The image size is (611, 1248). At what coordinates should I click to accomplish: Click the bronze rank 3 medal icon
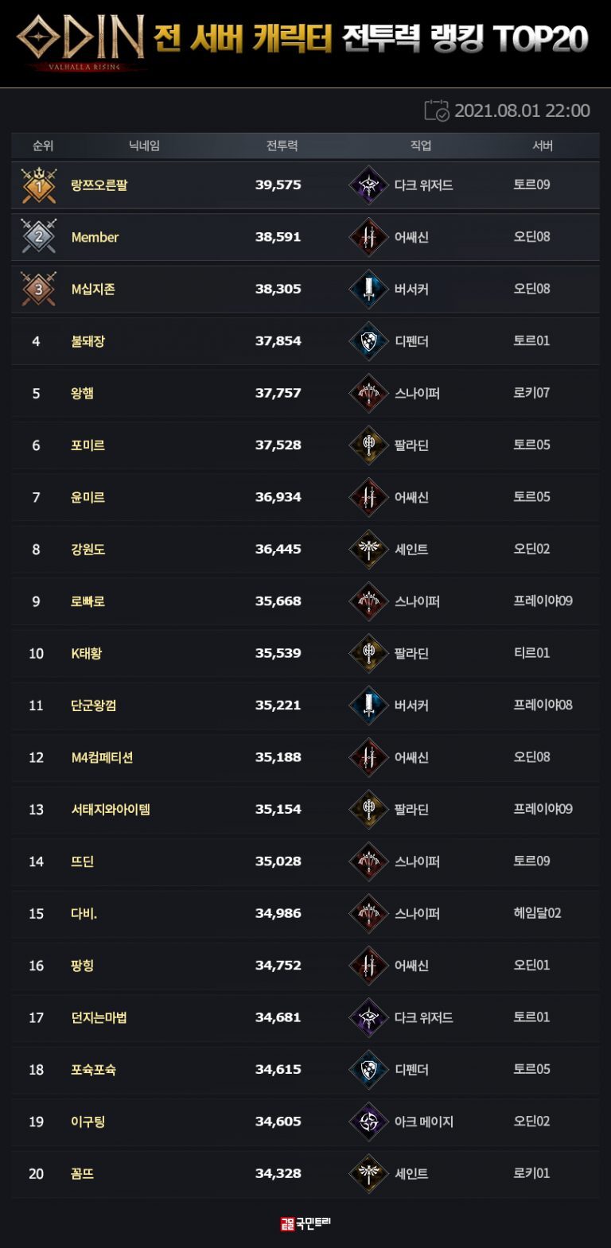(38, 289)
